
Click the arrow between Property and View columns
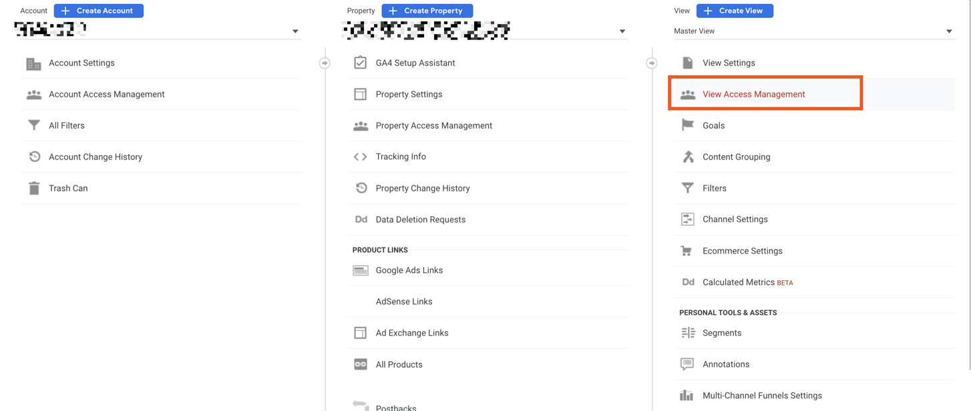(x=652, y=63)
